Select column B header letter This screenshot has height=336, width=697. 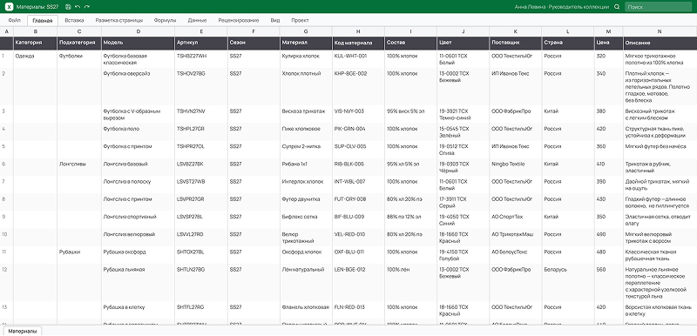(x=35, y=31)
